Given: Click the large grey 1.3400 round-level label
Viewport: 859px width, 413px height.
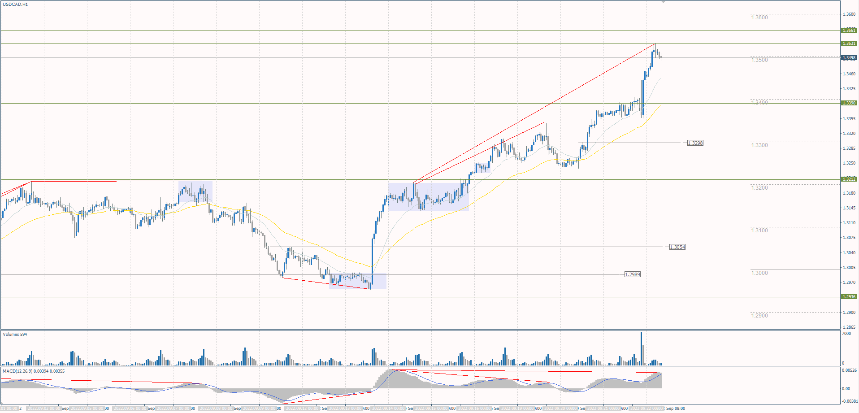Looking at the screenshot, I should (759, 103).
